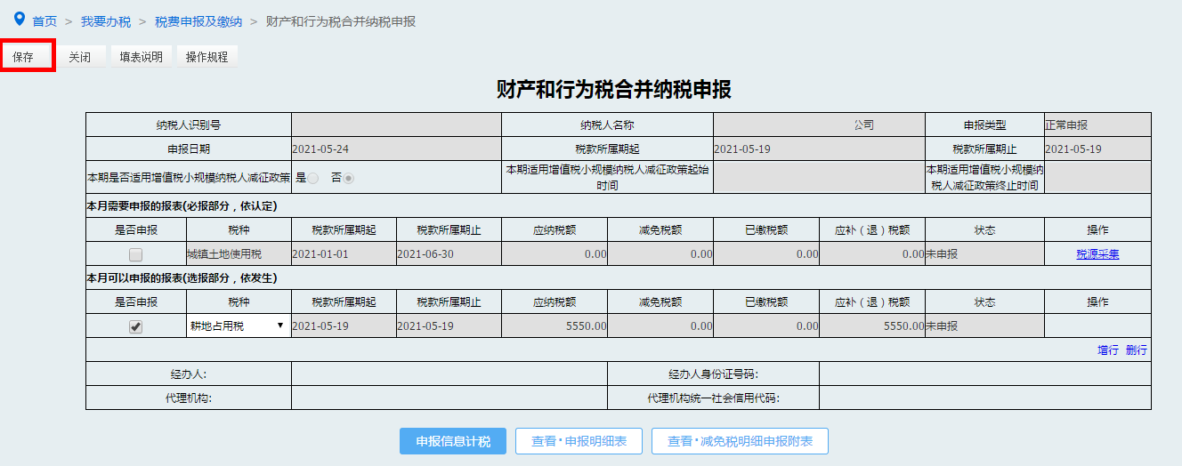
Task: Click the 关闭 button
Action: (x=80, y=57)
